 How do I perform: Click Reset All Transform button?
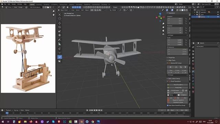[x=177, y=100]
